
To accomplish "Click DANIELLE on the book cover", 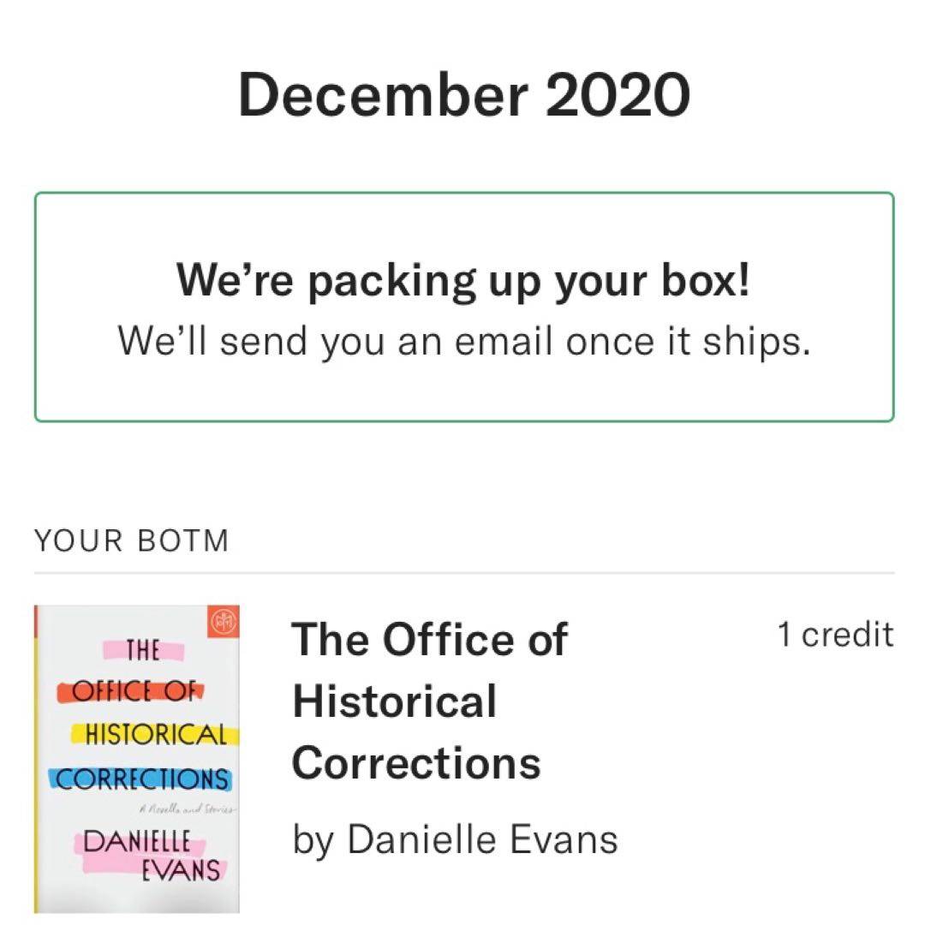I will click(134, 842).
